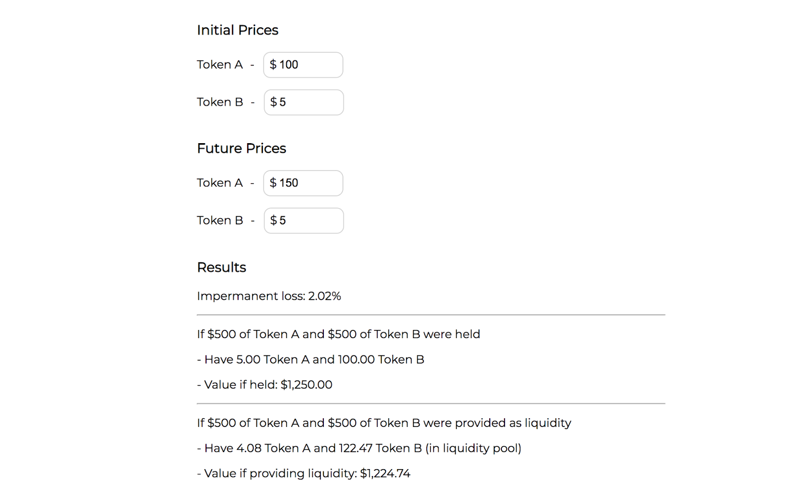
Task: Click the 5.00 Token A and 100.00 Token B line
Action: coord(311,360)
